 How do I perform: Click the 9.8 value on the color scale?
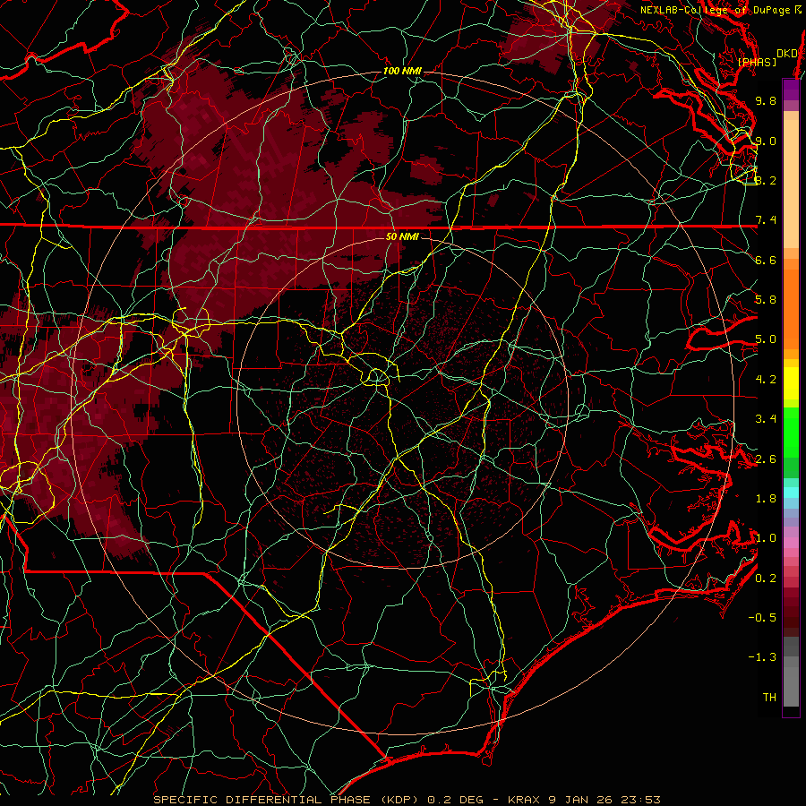[766, 100]
